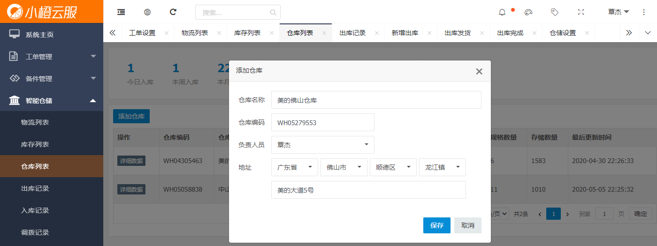Viewport: 657px width, 246px height.
Task: Expand the 备件管理 sidebar menu
Action: click(x=52, y=78)
